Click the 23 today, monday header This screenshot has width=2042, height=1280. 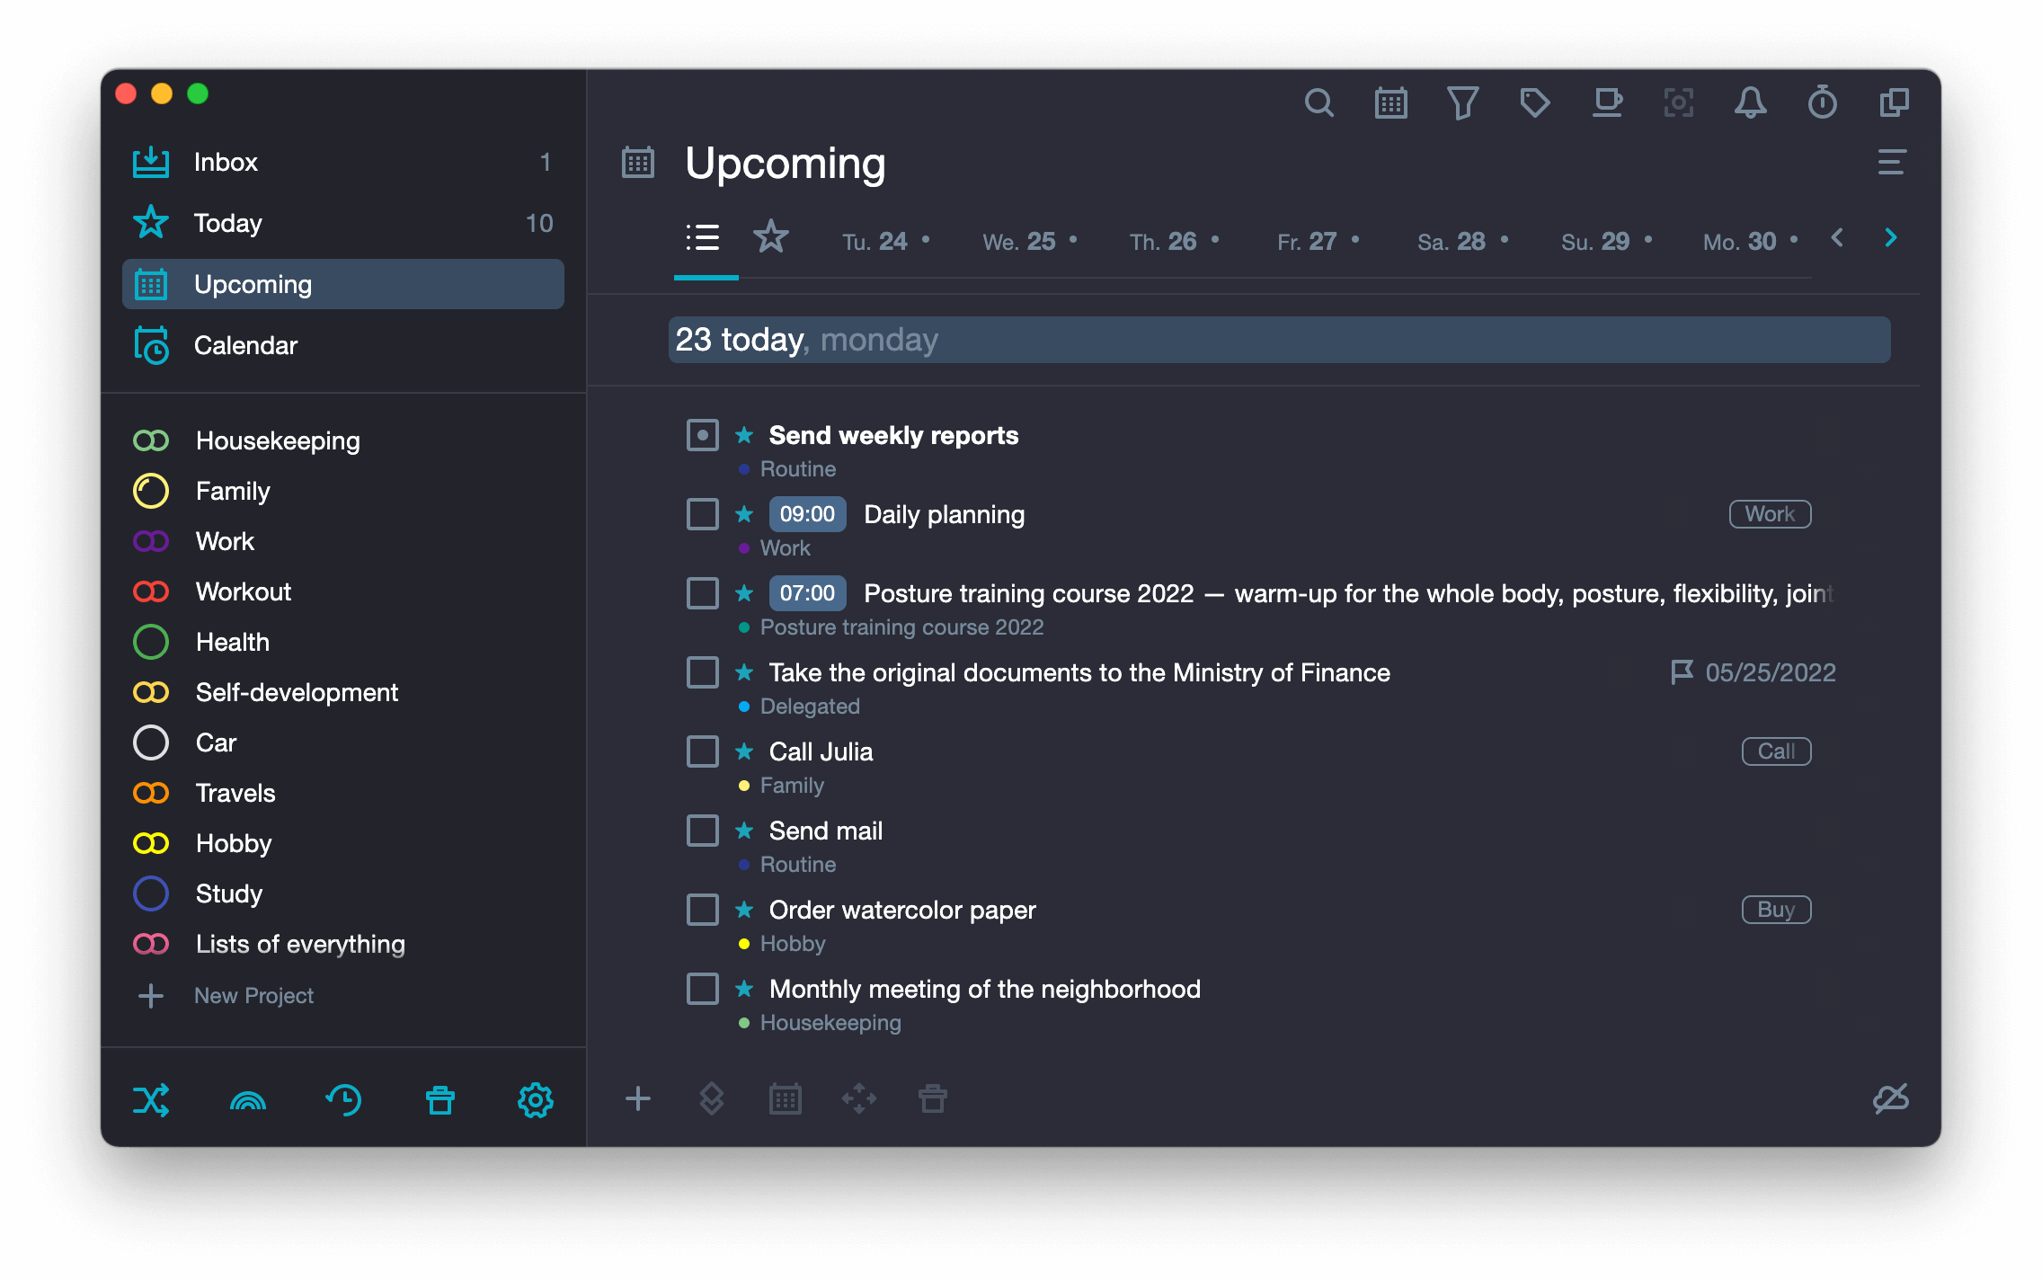pos(1279,340)
